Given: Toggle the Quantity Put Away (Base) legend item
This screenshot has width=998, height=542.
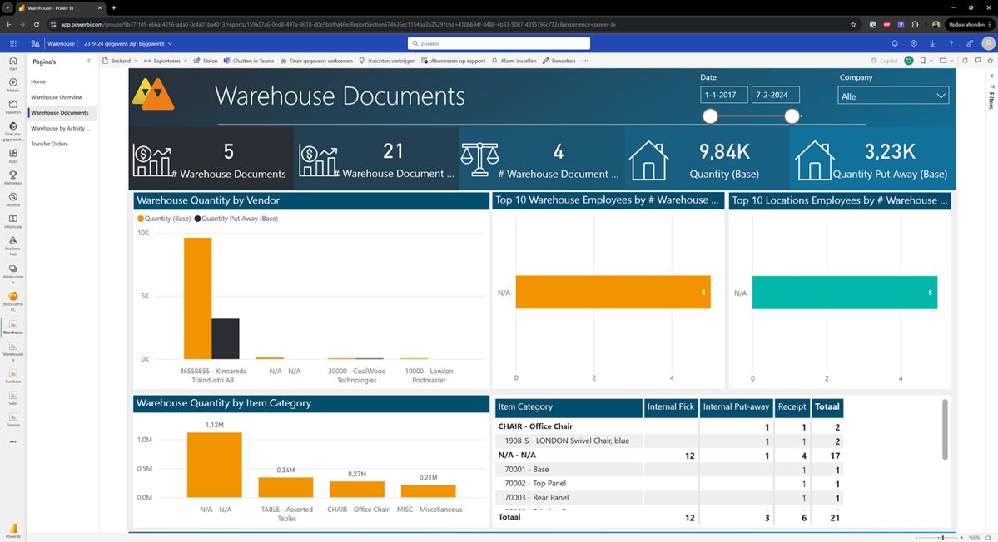Looking at the screenshot, I should tap(236, 219).
